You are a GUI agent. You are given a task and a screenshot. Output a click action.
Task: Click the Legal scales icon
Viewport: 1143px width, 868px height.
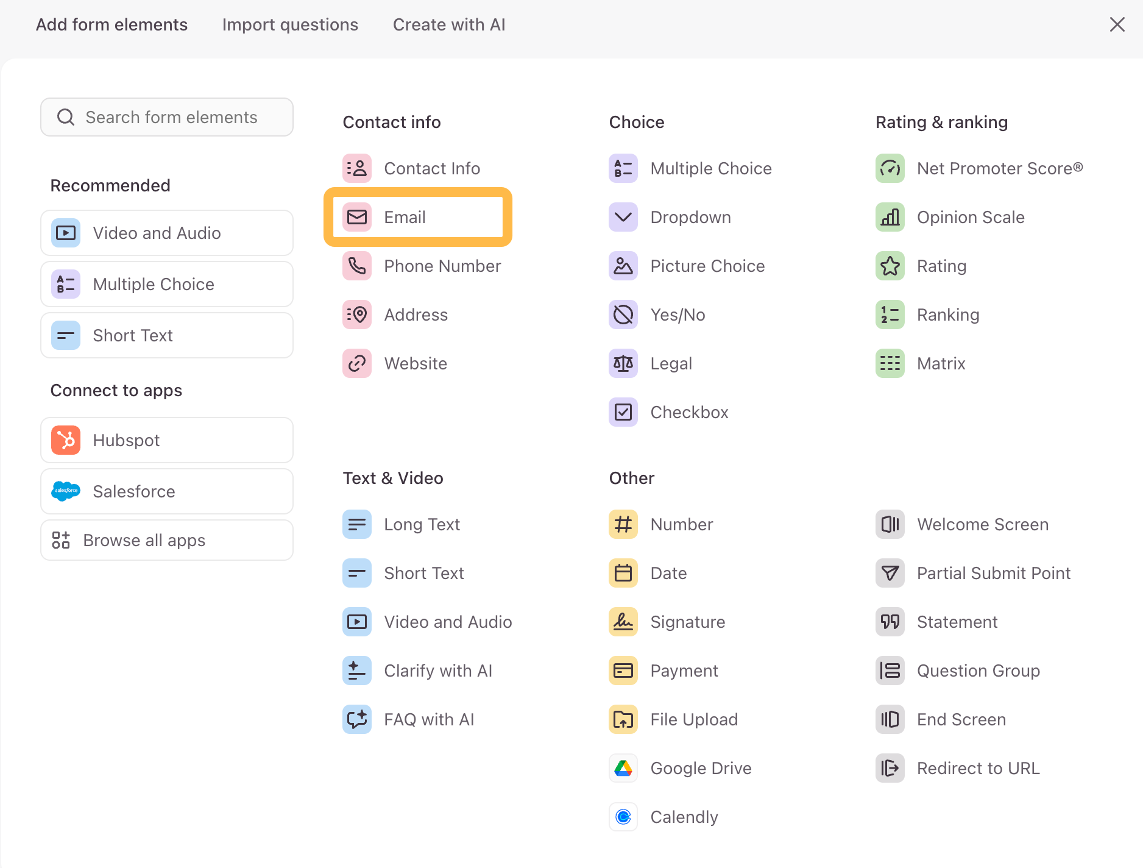click(x=623, y=363)
